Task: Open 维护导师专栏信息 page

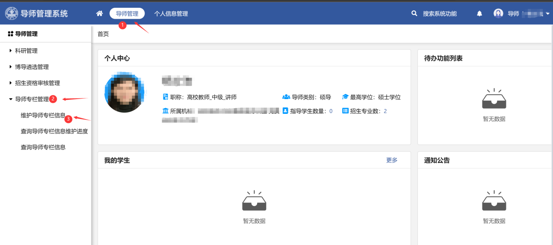Action: (43, 116)
